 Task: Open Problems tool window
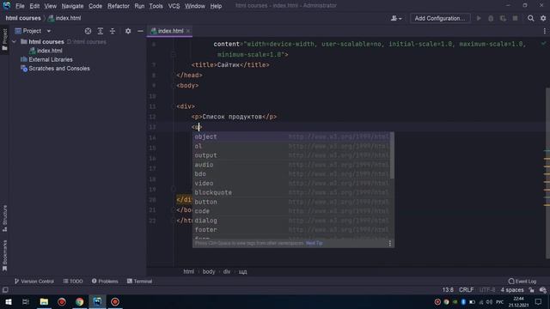click(x=105, y=282)
